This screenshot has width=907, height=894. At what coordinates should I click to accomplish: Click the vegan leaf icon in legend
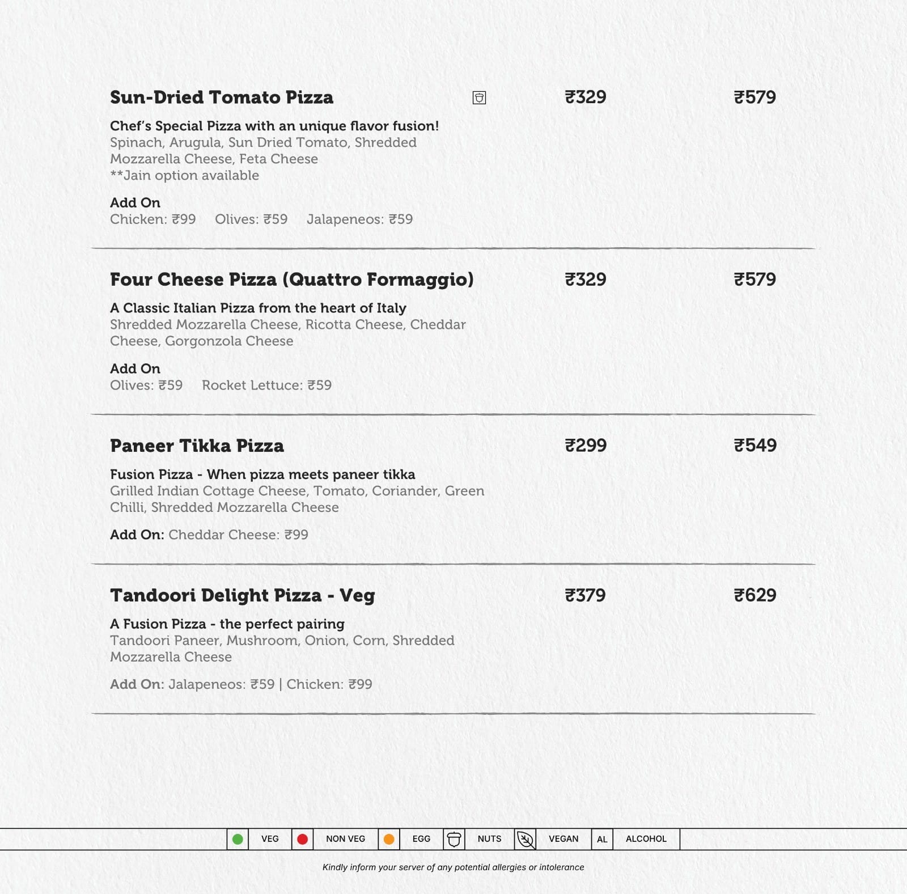click(x=525, y=839)
